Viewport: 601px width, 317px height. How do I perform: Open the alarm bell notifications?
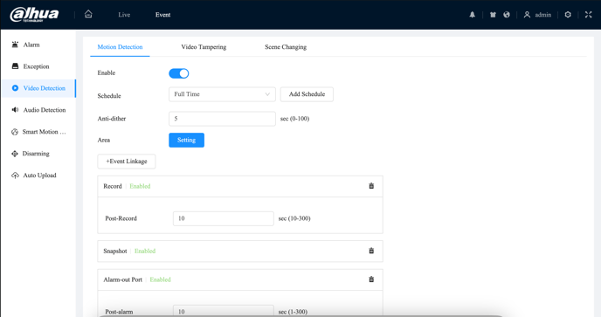473,15
